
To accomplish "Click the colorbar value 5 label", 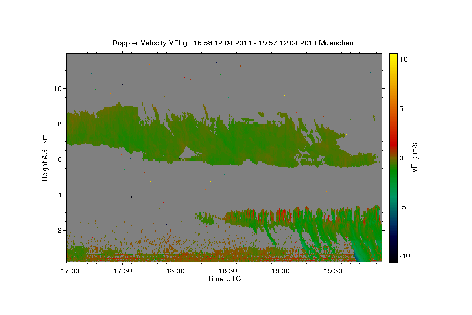I will click(x=402, y=108).
